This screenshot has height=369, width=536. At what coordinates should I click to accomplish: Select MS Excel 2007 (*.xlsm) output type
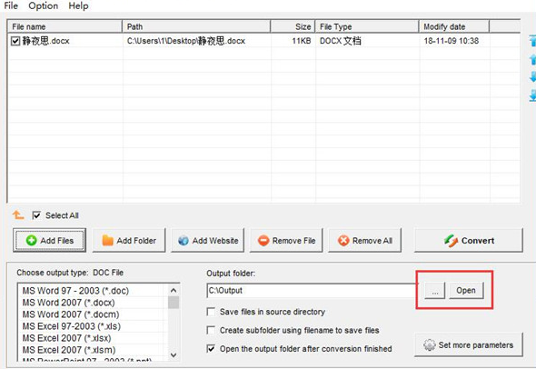[x=93, y=350]
